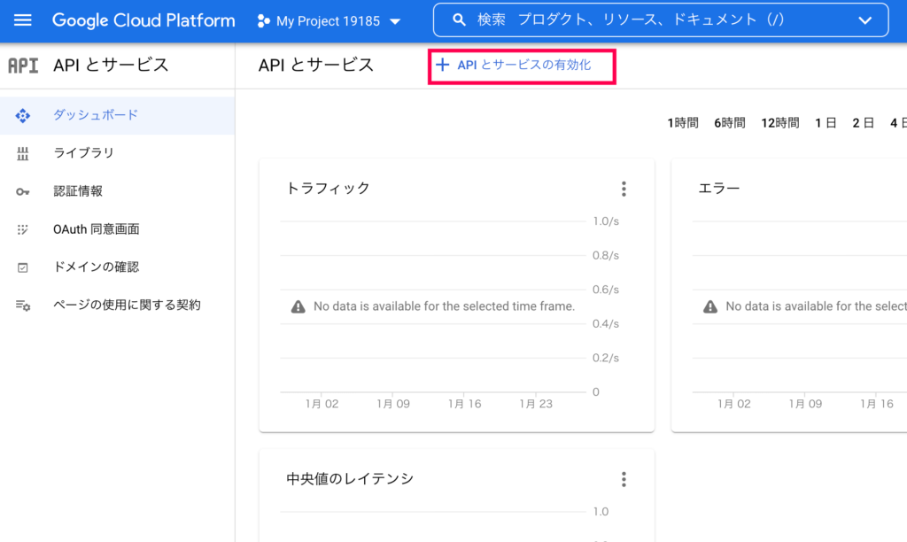Open the My Project 19185 project selector
The height and width of the screenshot is (542, 907).
tap(329, 21)
